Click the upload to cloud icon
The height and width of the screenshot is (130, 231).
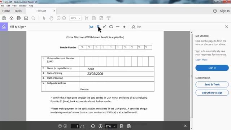coord(12,18)
